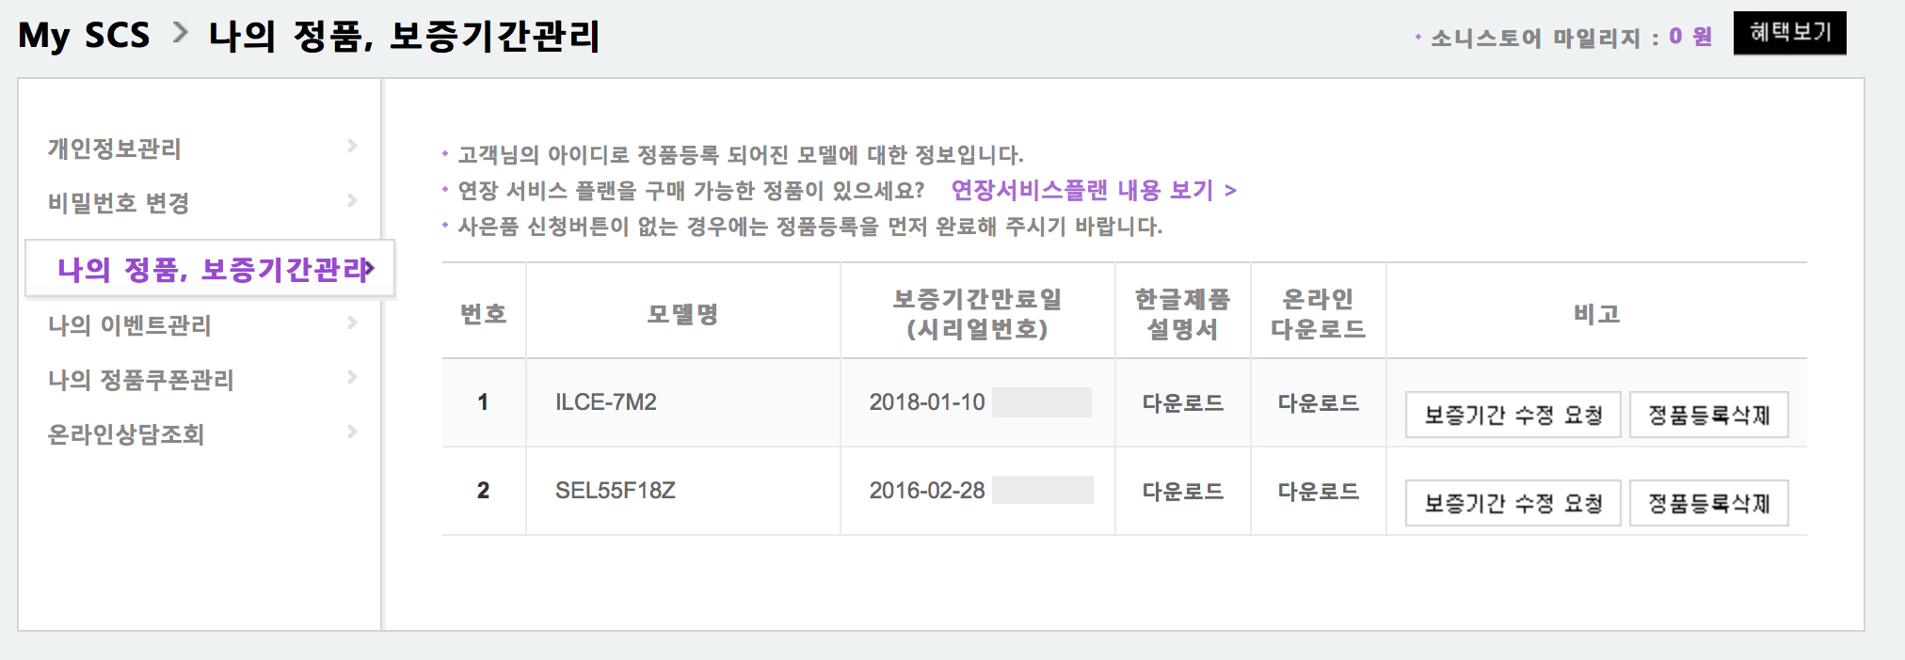Screen dimensions: 1905x660
Task: Click the 혜택보기 button
Action: point(1789,33)
